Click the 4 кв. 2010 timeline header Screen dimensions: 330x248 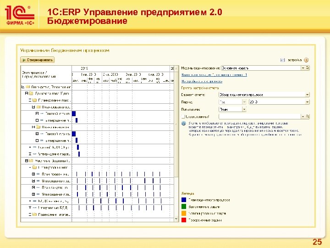point(156,74)
